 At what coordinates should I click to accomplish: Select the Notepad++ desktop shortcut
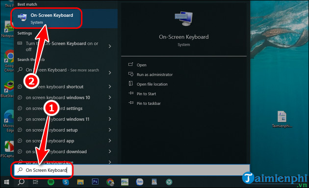point(8,29)
